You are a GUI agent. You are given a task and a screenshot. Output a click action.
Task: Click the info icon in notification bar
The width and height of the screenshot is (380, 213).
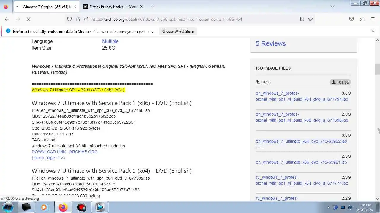(8, 31)
